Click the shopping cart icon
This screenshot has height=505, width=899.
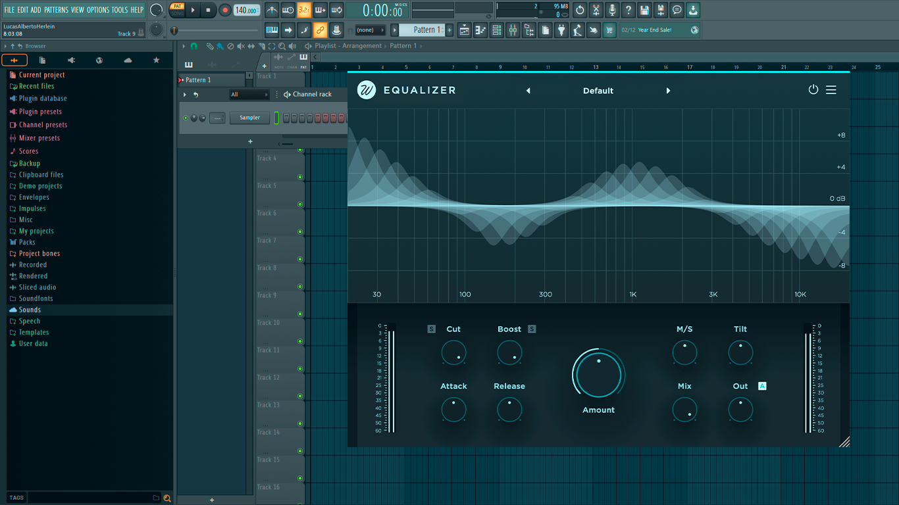[x=609, y=30]
